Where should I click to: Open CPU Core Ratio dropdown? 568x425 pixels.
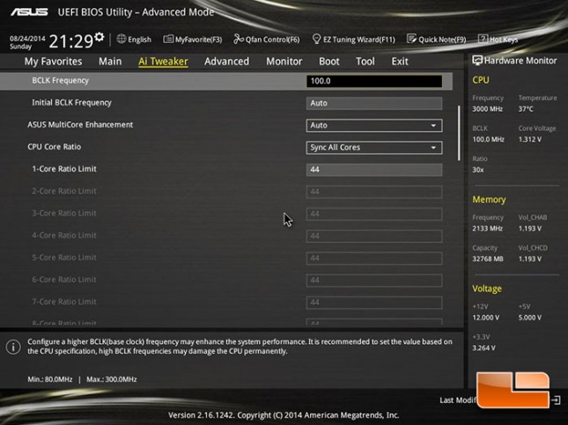(x=374, y=147)
